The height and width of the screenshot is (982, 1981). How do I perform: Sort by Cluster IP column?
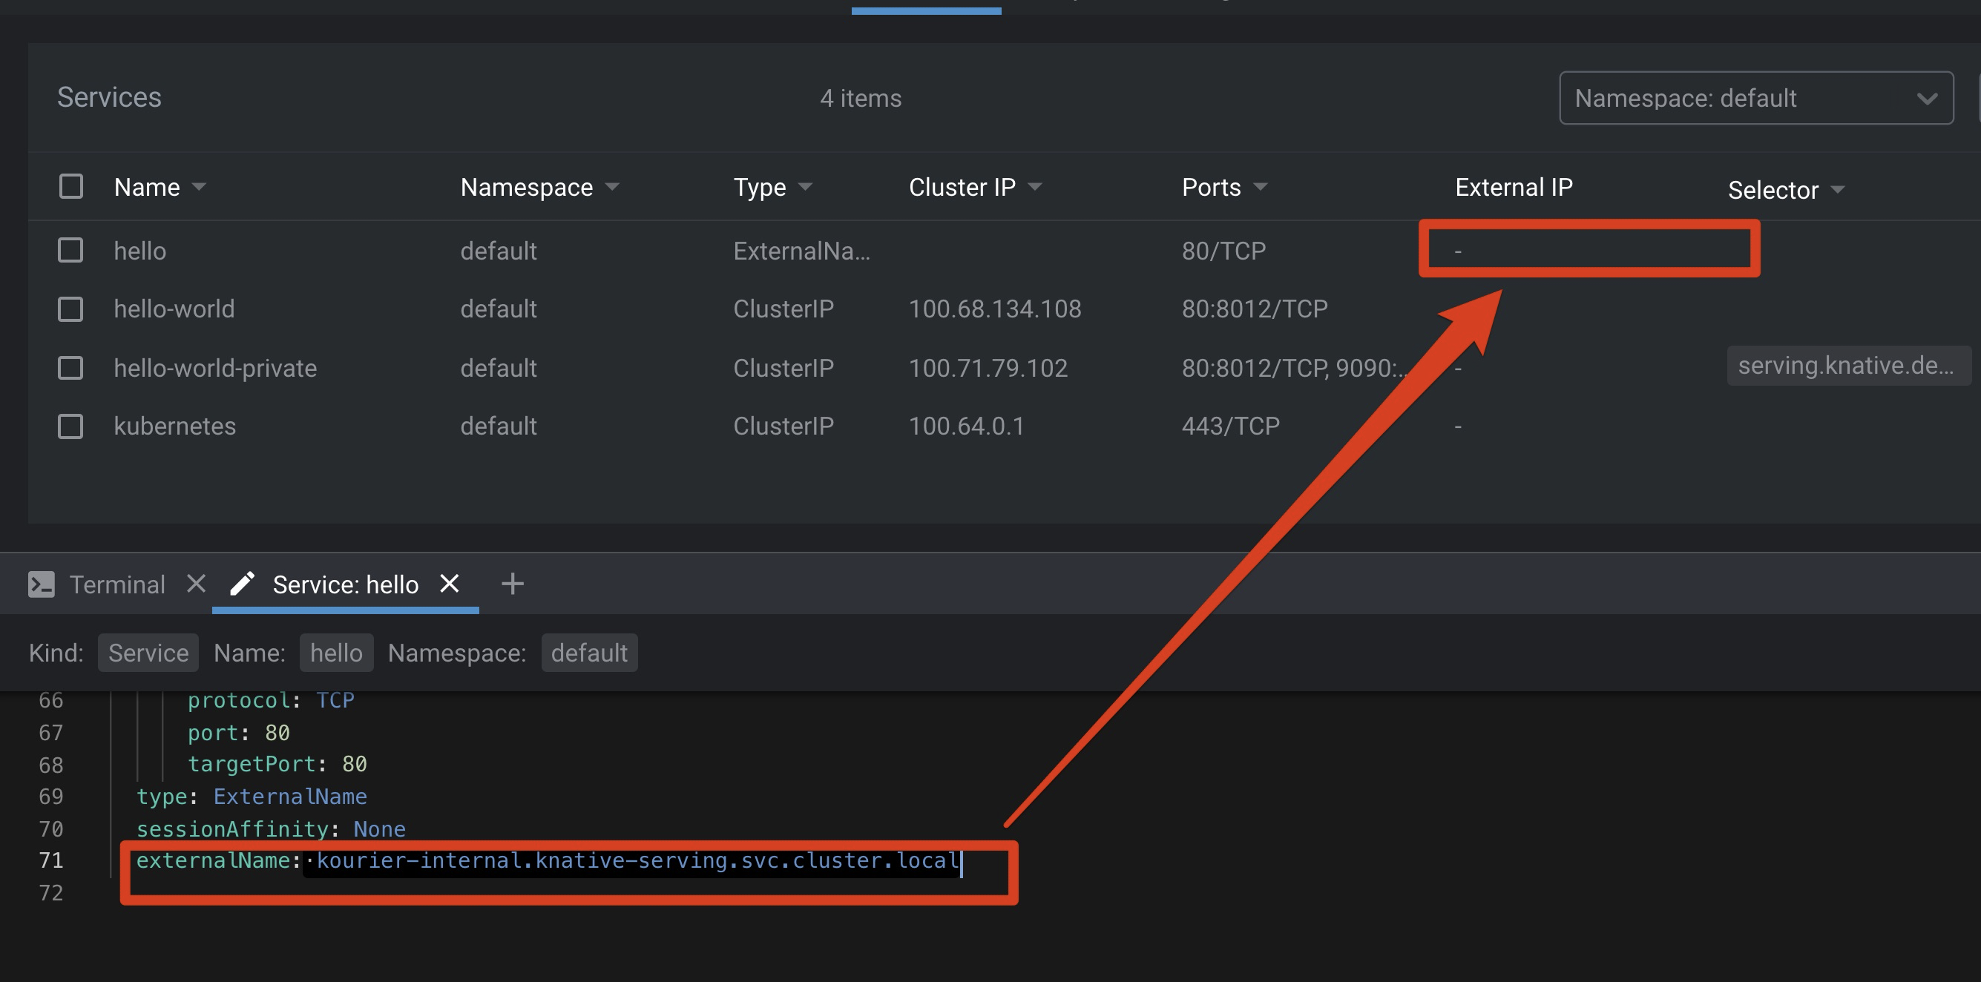pyautogui.click(x=975, y=187)
